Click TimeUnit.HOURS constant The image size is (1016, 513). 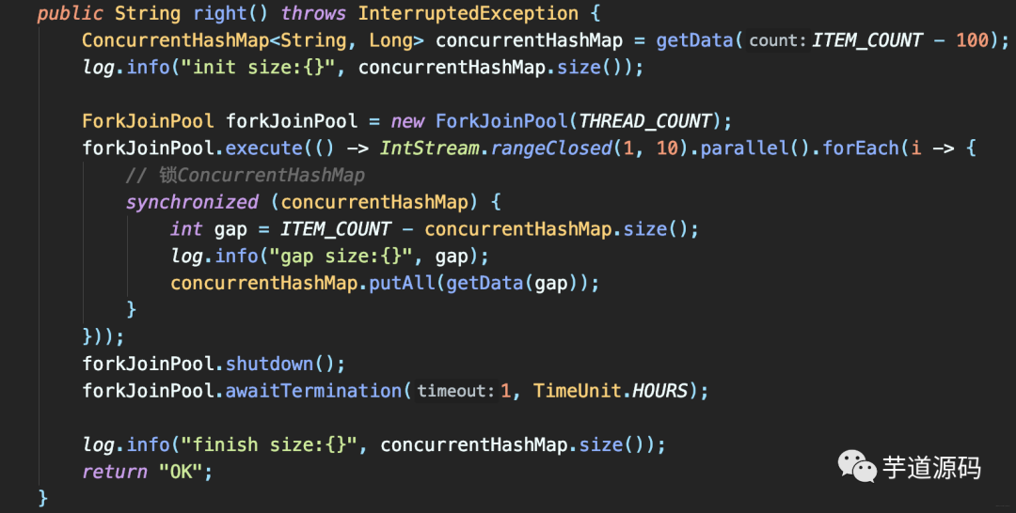(611, 391)
